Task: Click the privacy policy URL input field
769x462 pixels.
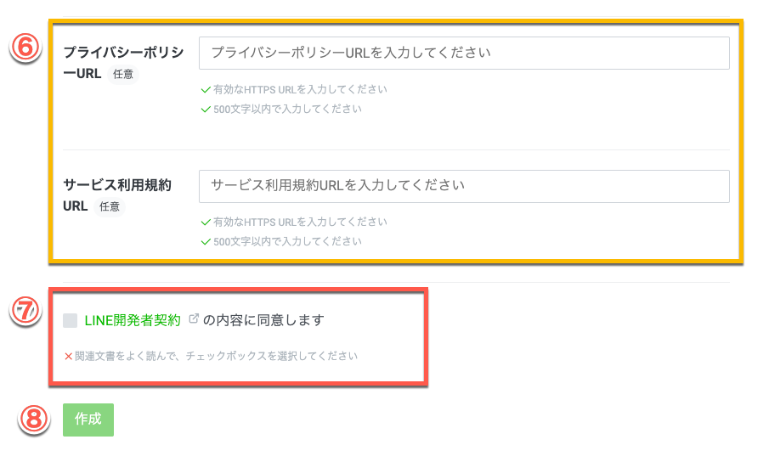Action: (x=464, y=53)
